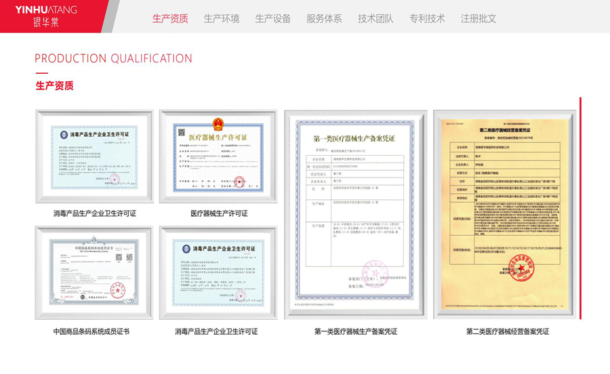
Task: Click the 医疗器械生产许可证 caption text
Action: tap(218, 213)
